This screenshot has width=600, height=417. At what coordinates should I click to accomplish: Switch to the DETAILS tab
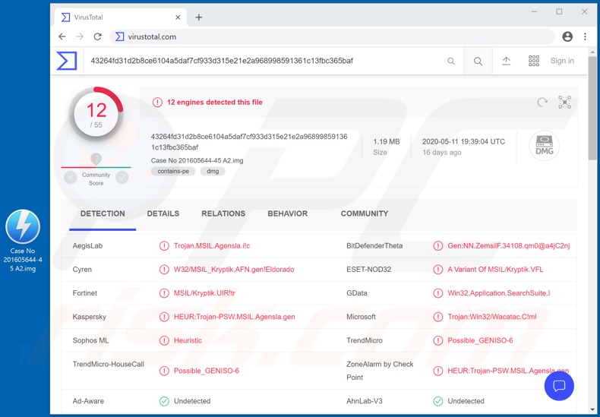pos(163,213)
